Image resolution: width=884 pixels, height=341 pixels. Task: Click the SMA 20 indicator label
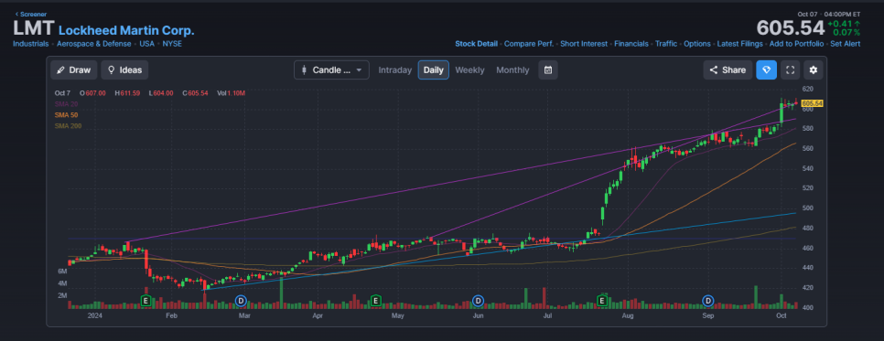pos(66,103)
